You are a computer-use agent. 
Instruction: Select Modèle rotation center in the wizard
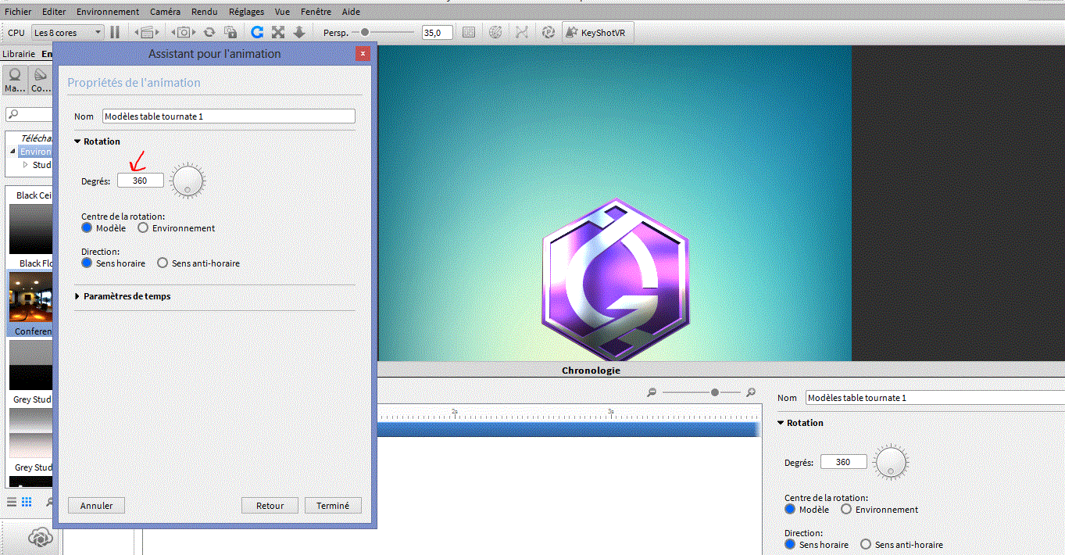(88, 228)
